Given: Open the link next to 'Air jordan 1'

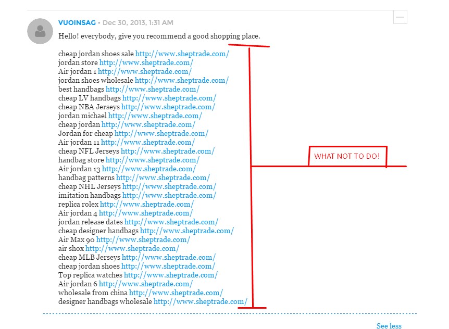Looking at the screenshot, I should pos(145,71).
